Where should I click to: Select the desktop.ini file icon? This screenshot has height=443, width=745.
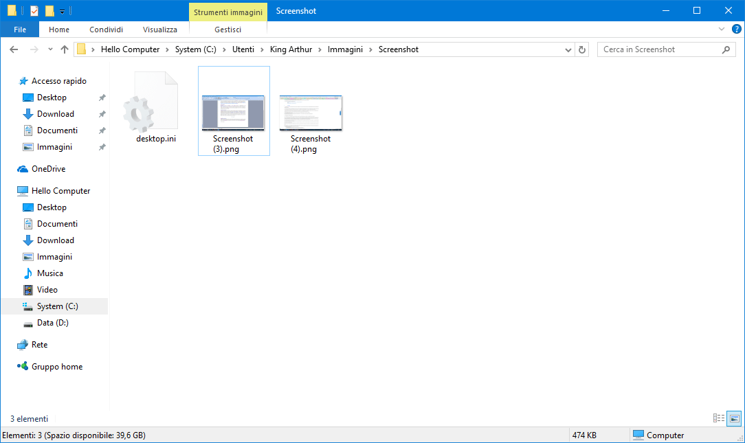point(149,103)
